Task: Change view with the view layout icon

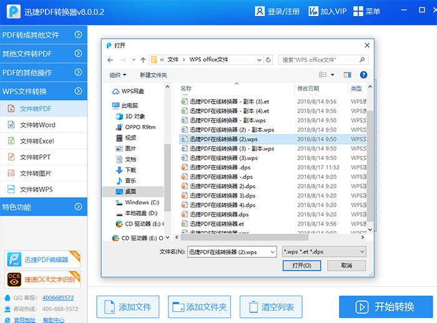Action: tap(323, 75)
